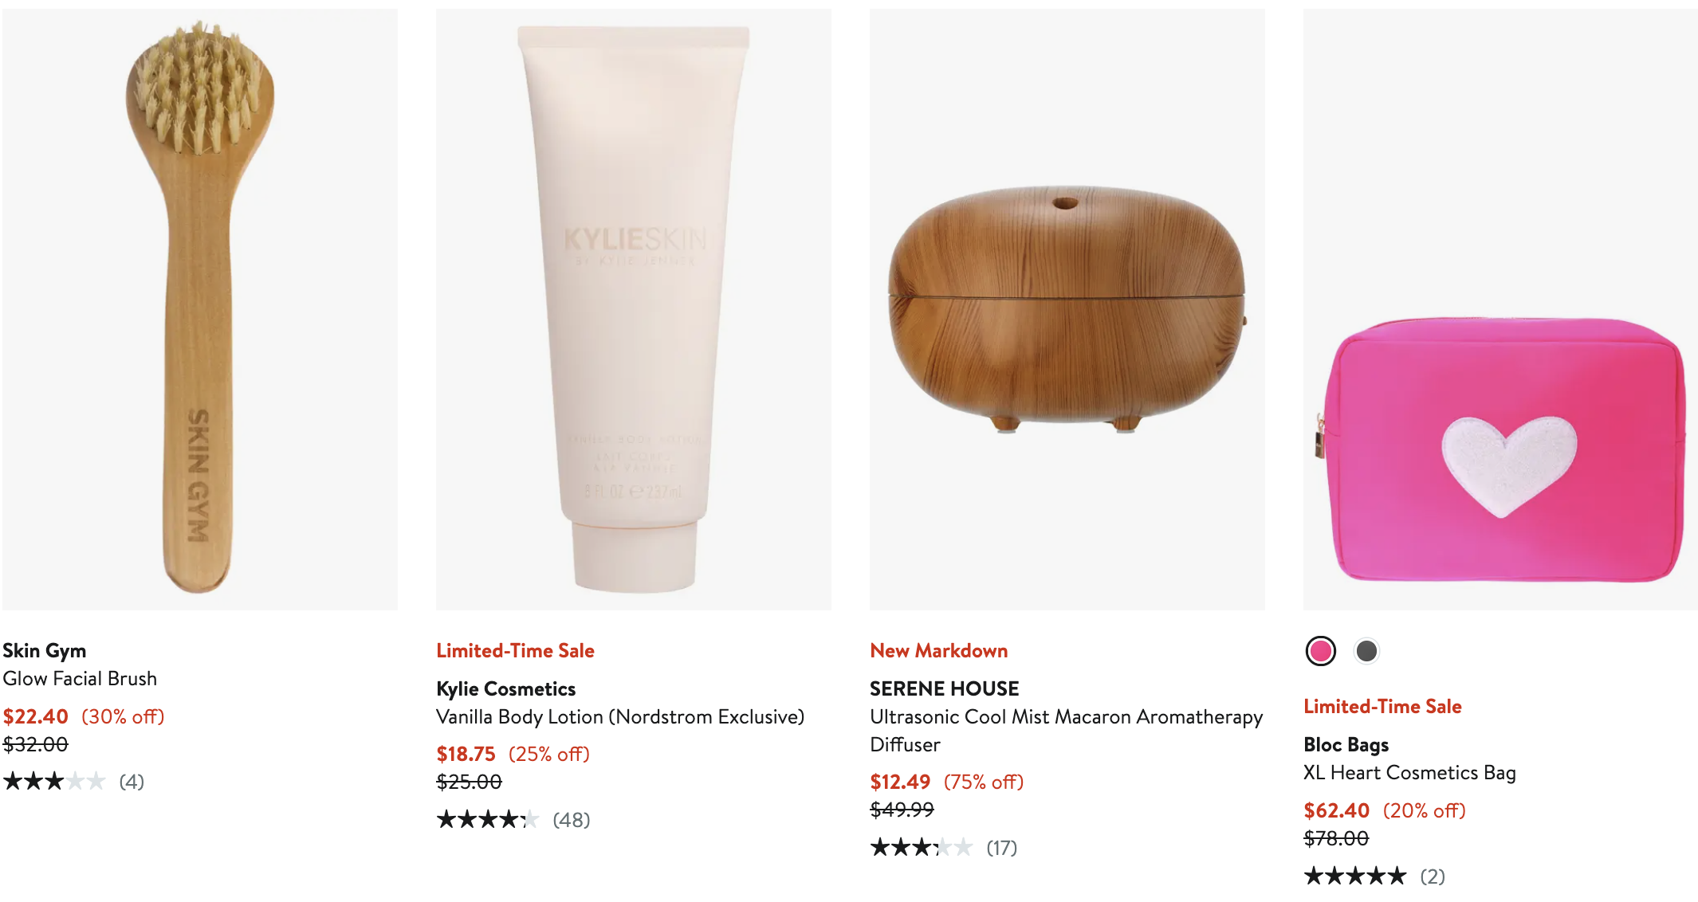
Task: Open the pink heart cosmetics bag image
Action: [1500, 309]
